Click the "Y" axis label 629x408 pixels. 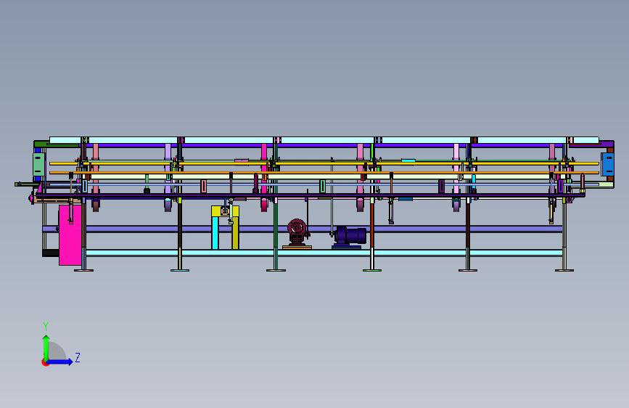46,327
